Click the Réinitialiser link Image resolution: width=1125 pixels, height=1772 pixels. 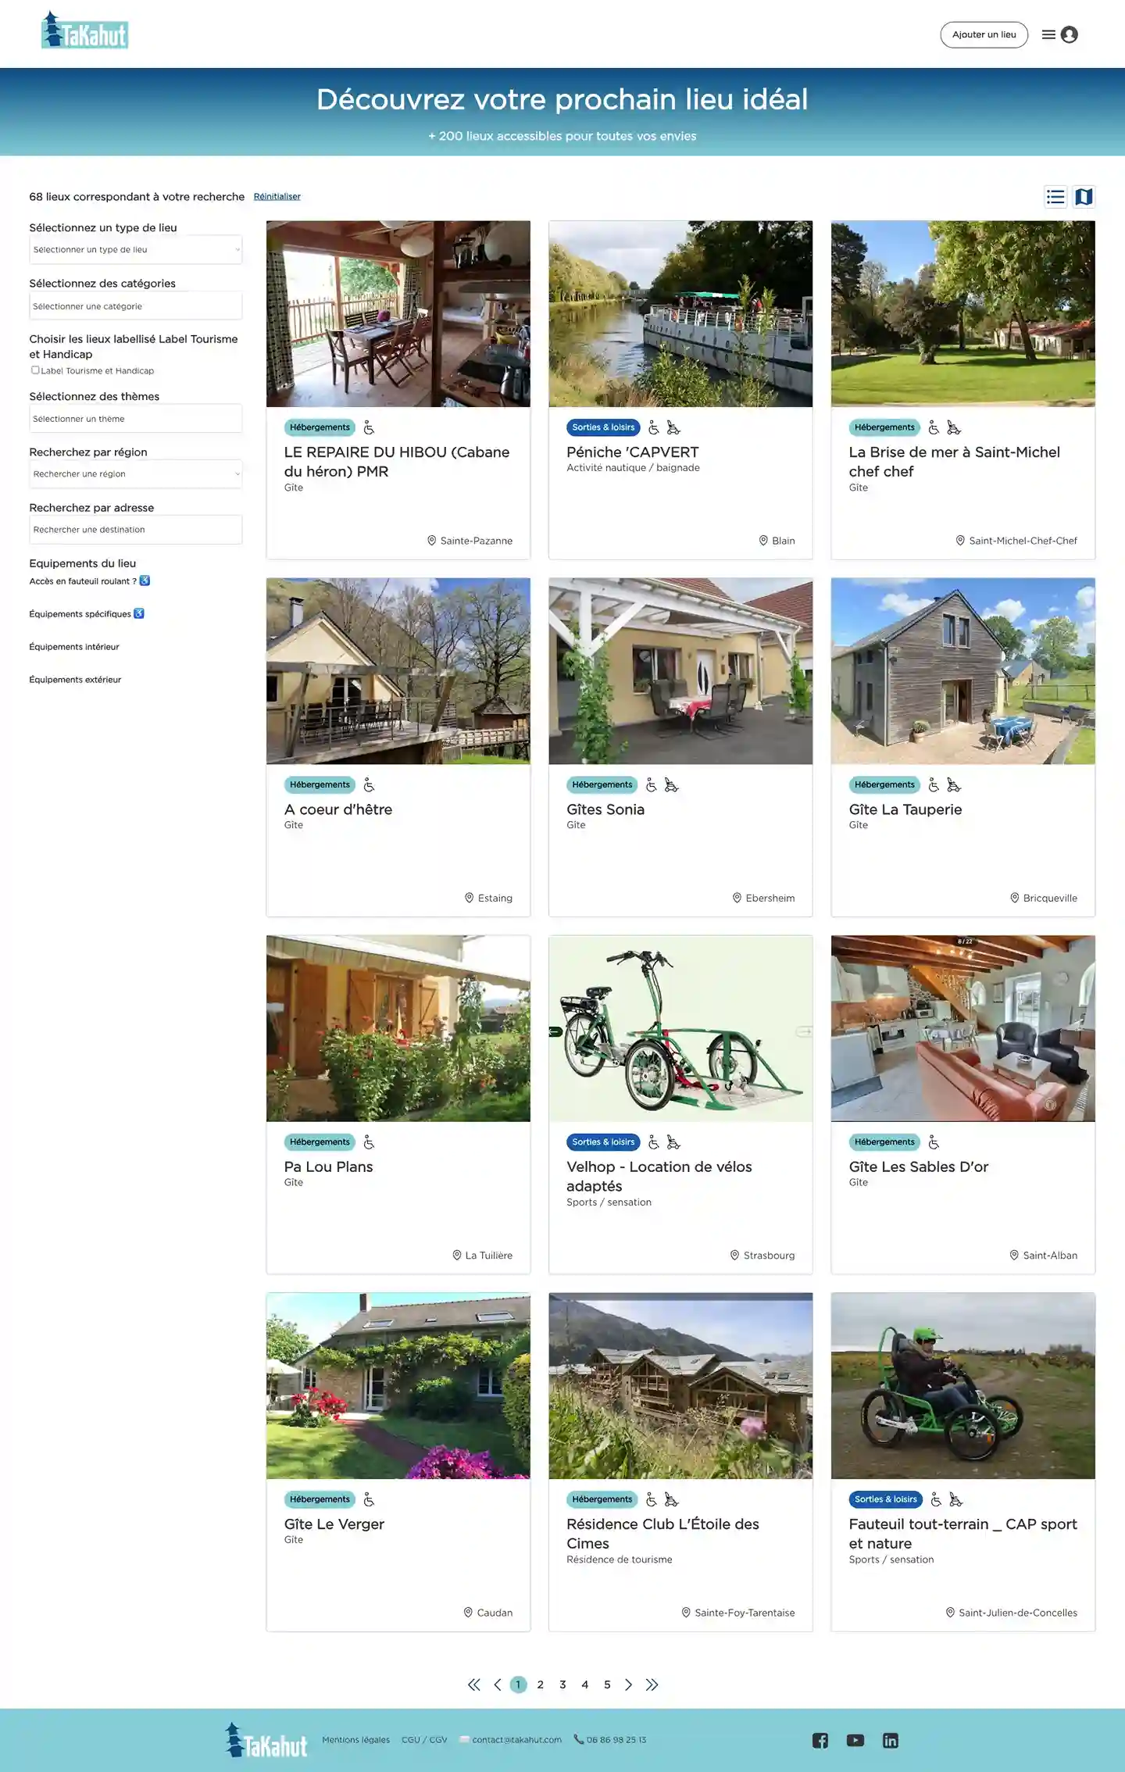click(x=277, y=197)
